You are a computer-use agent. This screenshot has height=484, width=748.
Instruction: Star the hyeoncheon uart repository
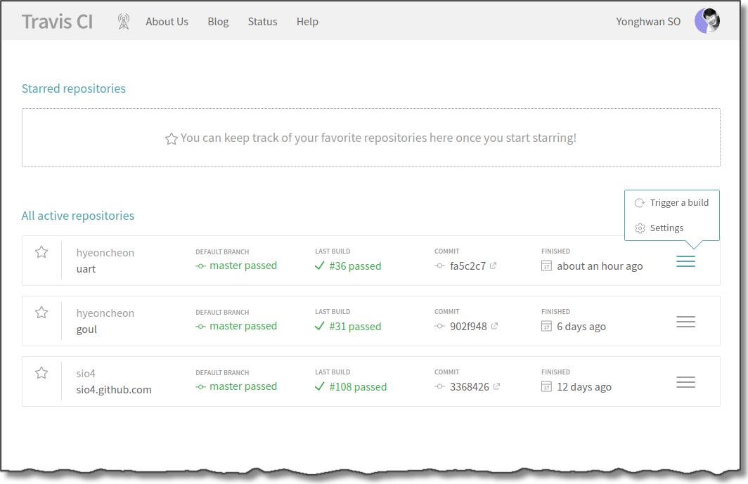41,252
